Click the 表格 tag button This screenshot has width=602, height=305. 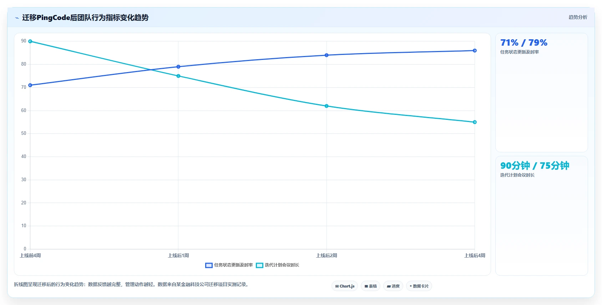[x=371, y=286]
